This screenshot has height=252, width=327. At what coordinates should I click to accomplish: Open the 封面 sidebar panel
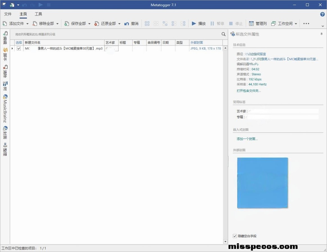click(x=5, y=132)
